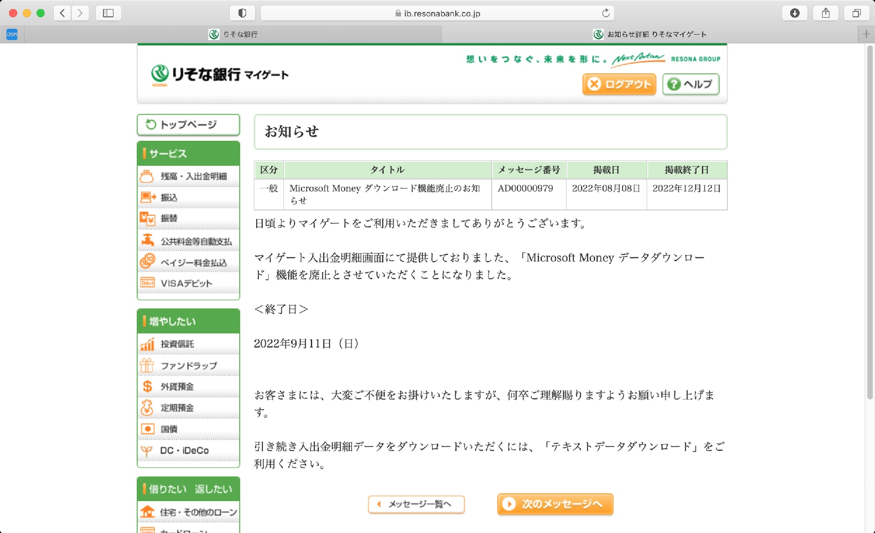
Task: Click the page vertical scrollbar
Action: point(870,223)
